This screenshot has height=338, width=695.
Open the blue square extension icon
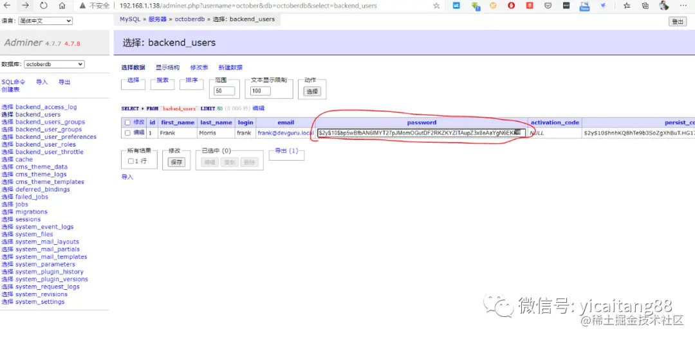click(x=456, y=6)
